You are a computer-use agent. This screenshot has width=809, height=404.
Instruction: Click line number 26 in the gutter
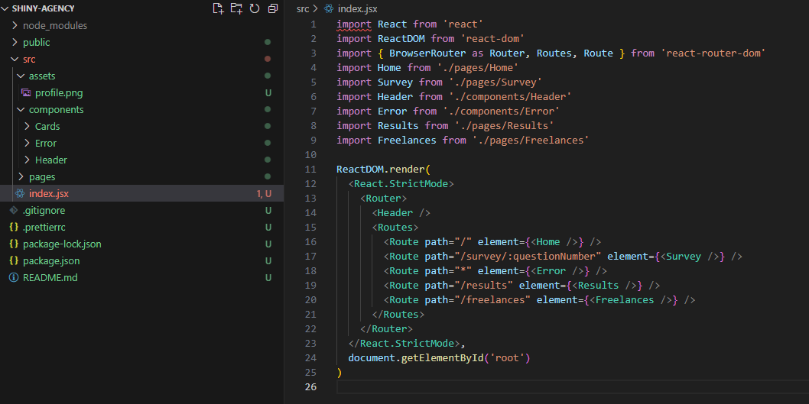[310, 386]
